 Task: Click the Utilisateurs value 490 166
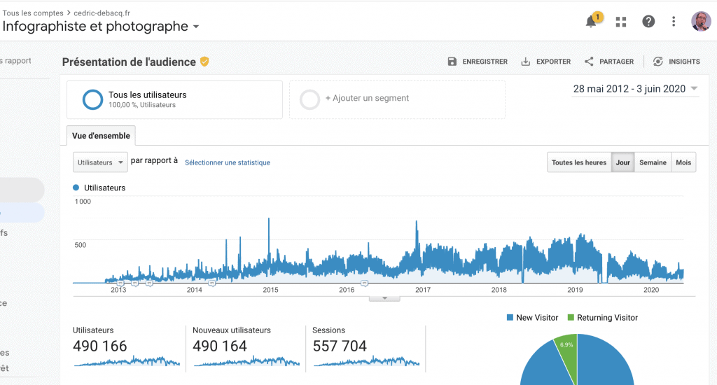coord(99,346)
